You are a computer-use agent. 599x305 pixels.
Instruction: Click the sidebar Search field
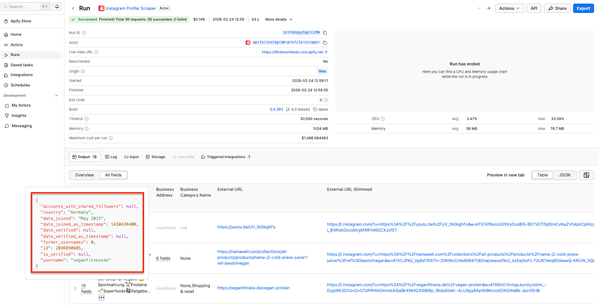(26, 7)
